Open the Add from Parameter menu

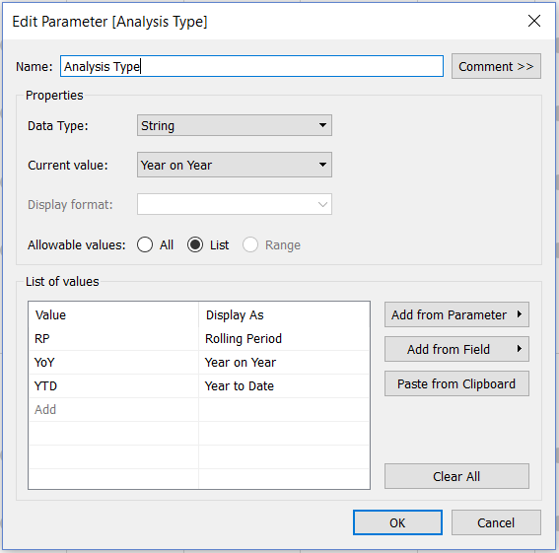point(456,314)
